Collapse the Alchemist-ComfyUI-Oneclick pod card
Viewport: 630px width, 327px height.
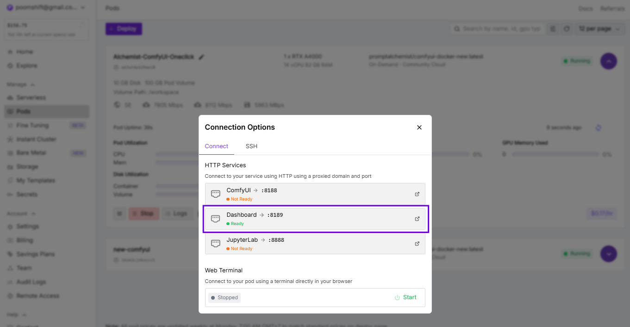[x=608, y=61]
